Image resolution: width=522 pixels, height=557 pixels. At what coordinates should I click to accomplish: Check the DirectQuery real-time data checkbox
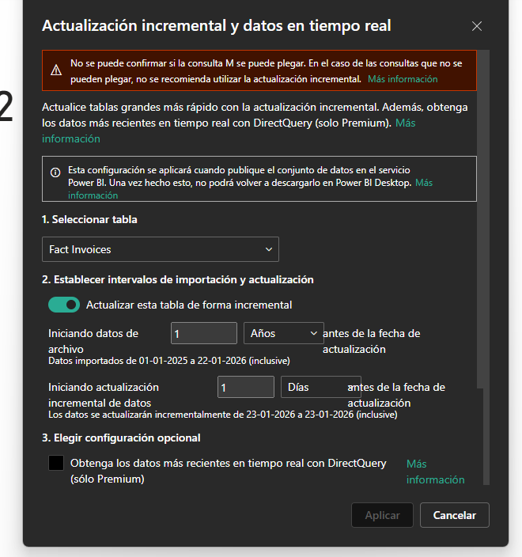click(x=56, y=464)
